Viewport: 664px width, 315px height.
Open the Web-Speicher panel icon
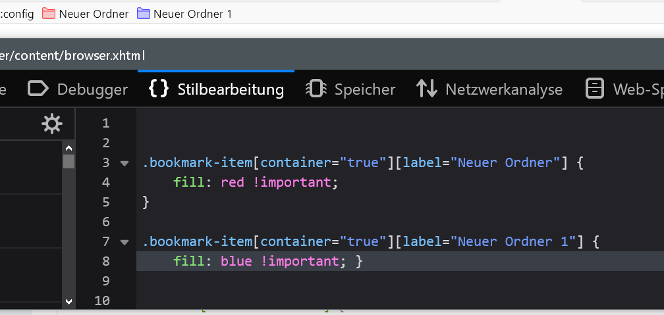click(595, 89)
